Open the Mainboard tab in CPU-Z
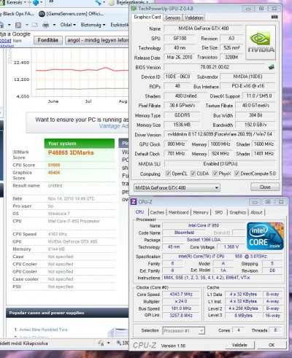Image resolution: width=292 pixels, height=358 pixels. tap(179, 212)
